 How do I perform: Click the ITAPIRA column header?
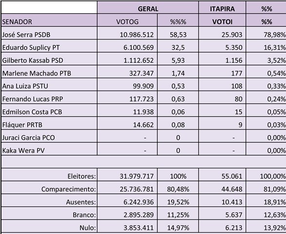[x=222, y=7]
